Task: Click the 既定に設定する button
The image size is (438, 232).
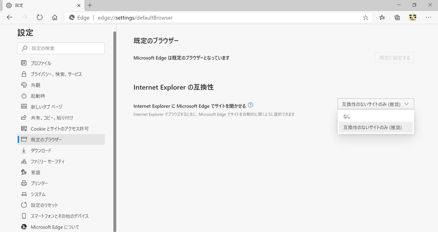Action: tap(395, 57)
